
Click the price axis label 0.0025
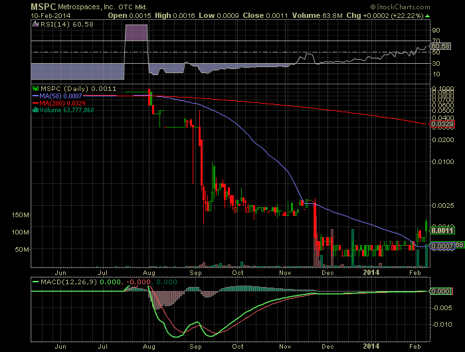tap(443, 205)
